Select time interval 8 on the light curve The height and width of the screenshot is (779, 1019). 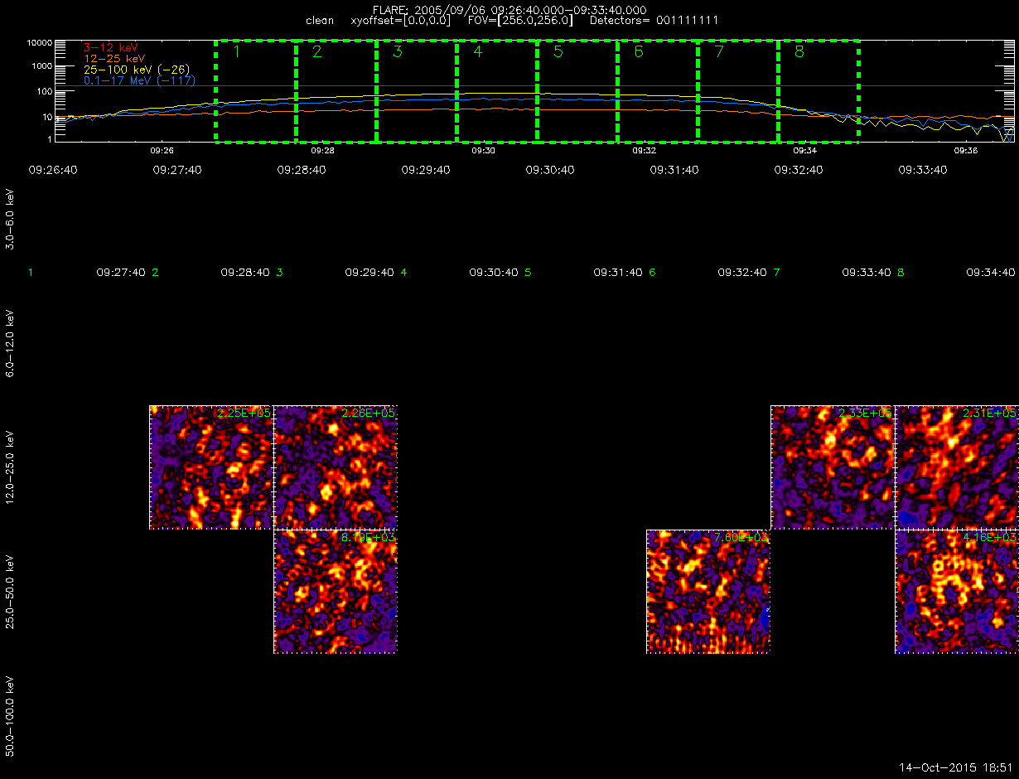click(x=819, y=91)
